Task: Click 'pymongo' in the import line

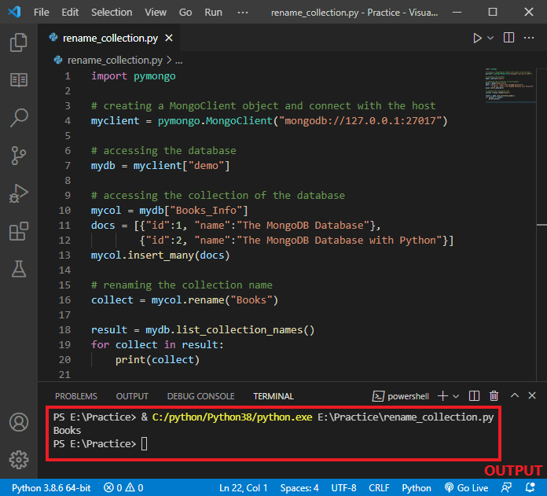Action: [x=155, y=76]
